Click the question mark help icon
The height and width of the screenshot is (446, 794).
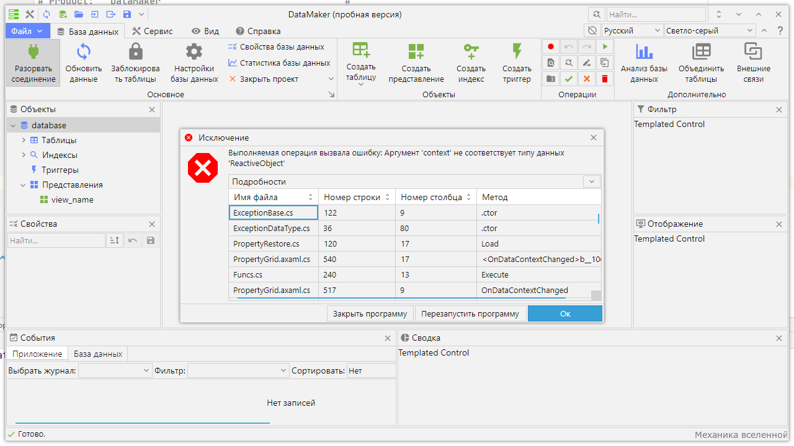780,30
